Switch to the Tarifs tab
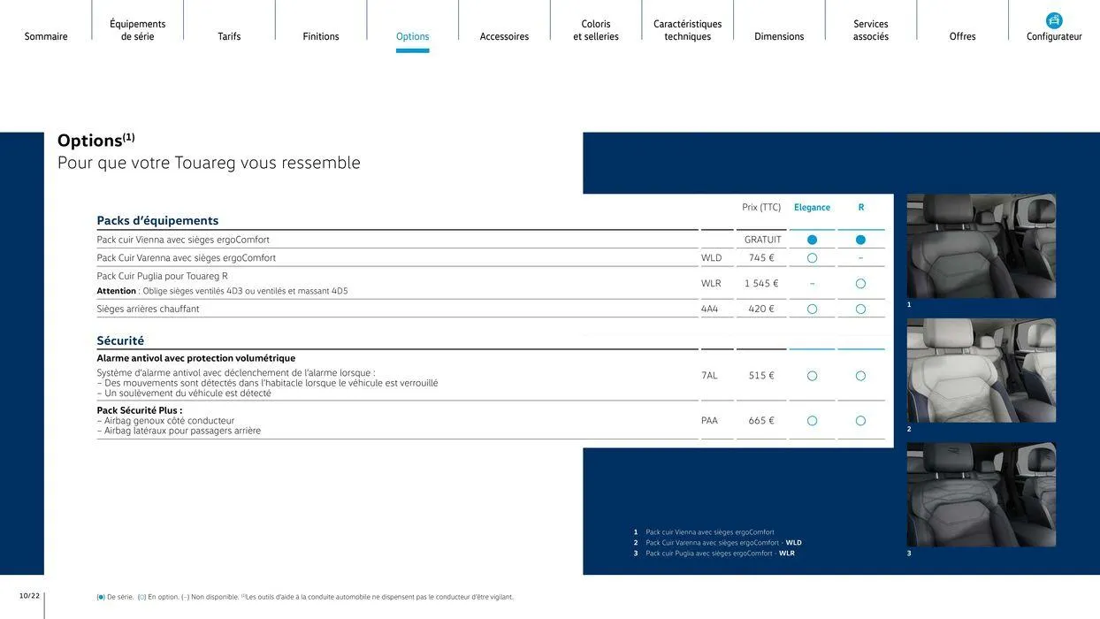This screenshot has width=1100, height=619. (229, 36)
